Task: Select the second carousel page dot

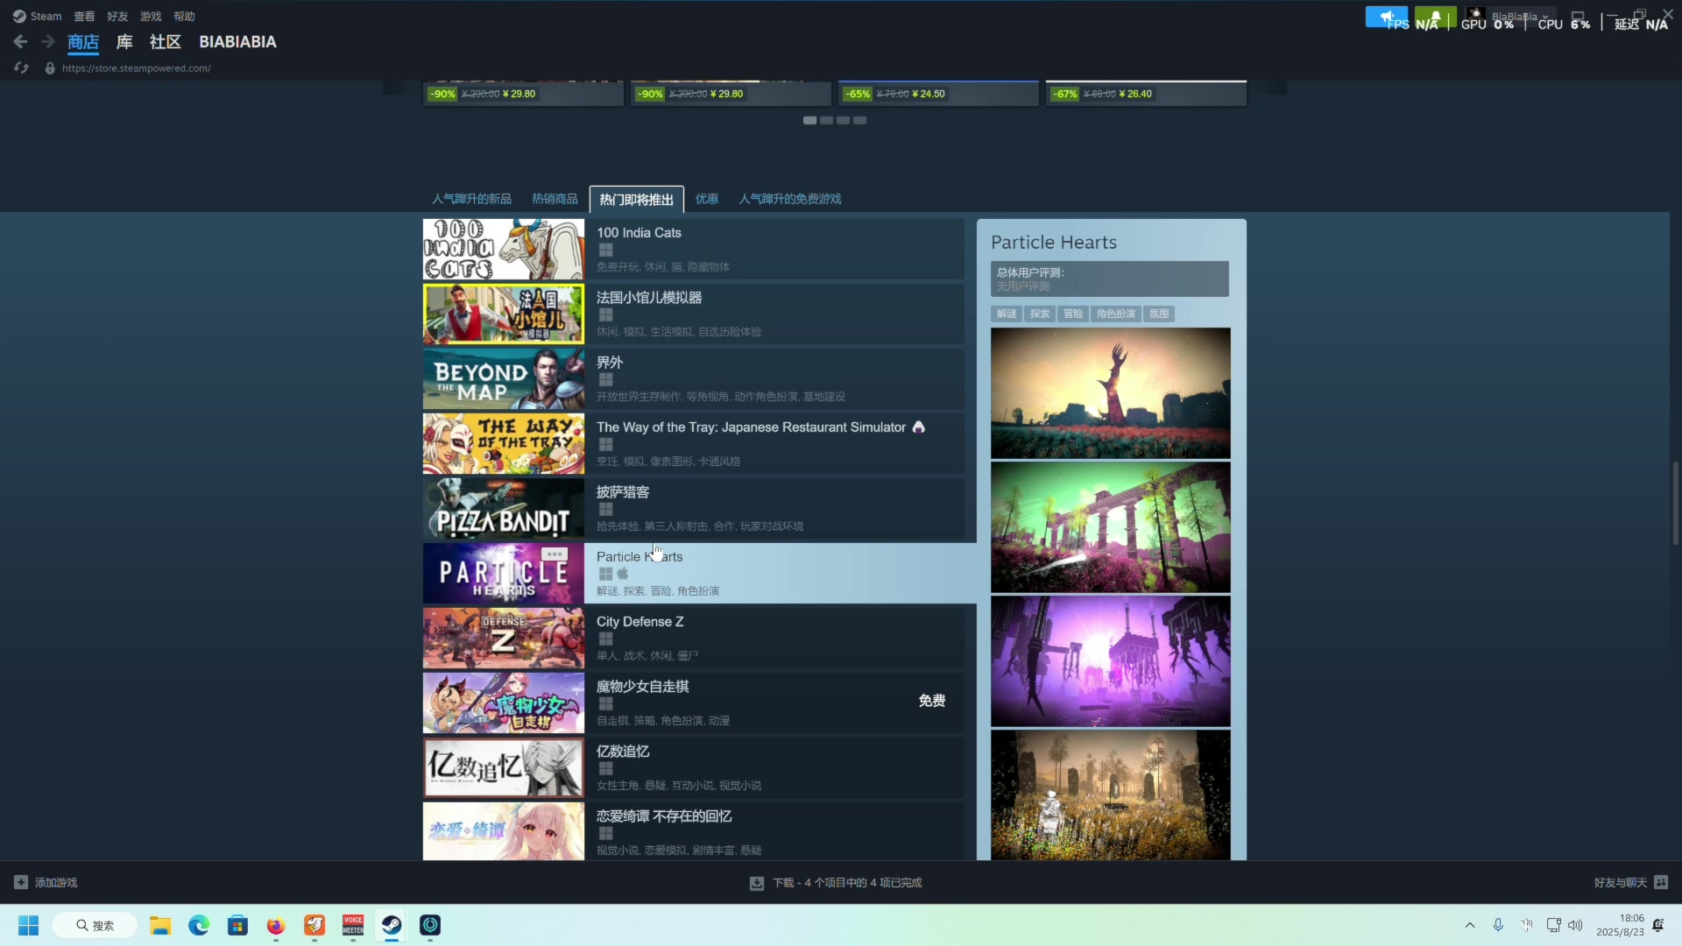Action: 826,120
